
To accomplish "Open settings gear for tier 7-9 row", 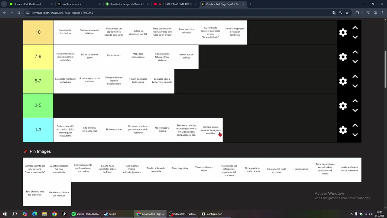I will (343, 57).
